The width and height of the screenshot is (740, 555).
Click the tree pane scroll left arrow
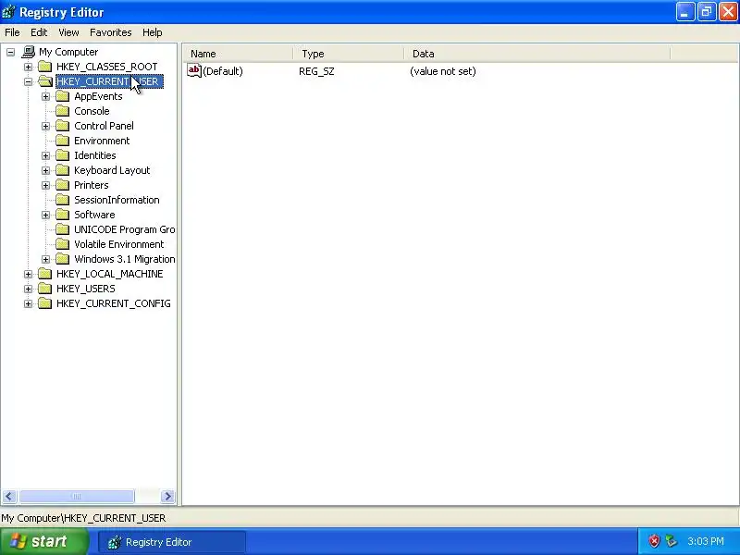click(x=9, y=496)
